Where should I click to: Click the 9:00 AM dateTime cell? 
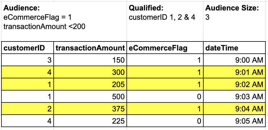click(234, 60)
